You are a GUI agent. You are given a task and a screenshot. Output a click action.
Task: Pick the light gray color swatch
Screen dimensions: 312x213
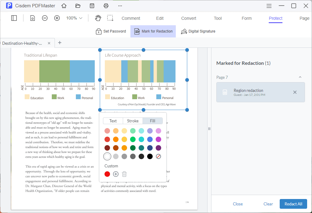[x=115, y=156]
